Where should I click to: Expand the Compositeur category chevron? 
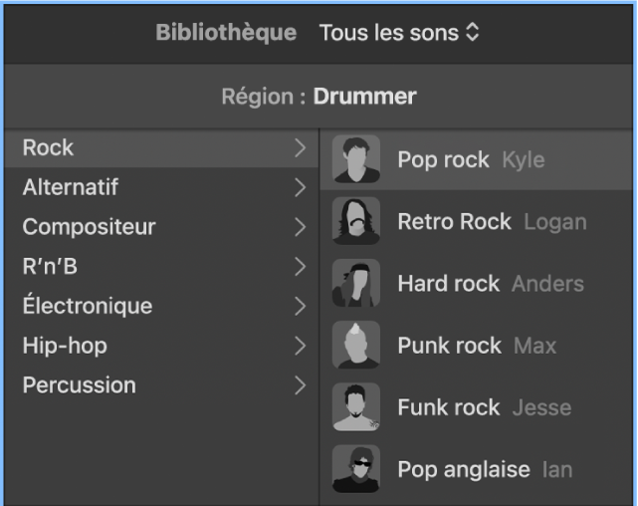coord(301,227)
